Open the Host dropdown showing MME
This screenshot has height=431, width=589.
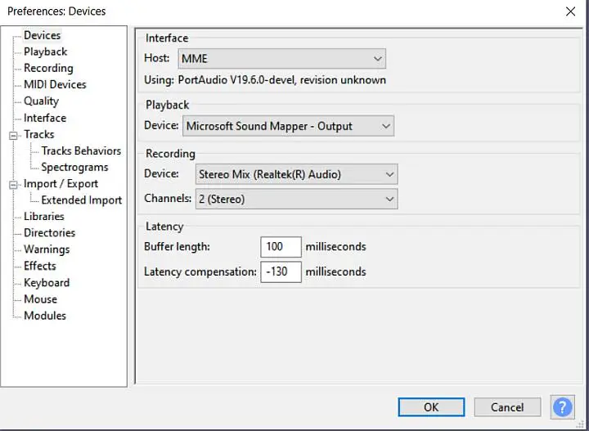[281, 59]
